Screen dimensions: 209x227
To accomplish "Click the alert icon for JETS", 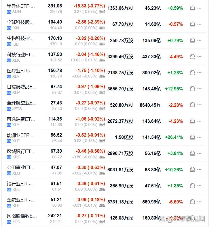I will coord(192,105).
